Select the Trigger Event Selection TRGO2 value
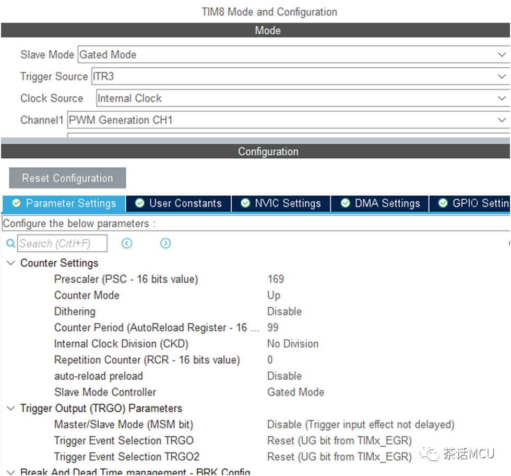This screenshot has width=511, height=476. click(339, 457)
